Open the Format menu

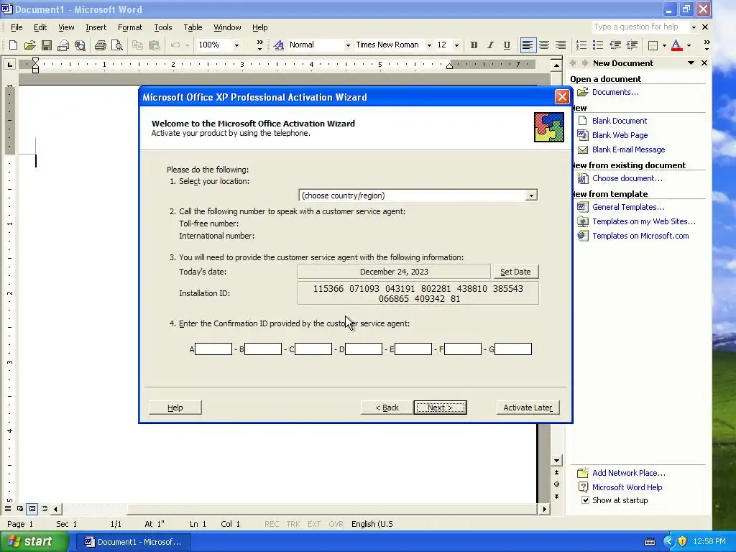(x=130, y=27)
